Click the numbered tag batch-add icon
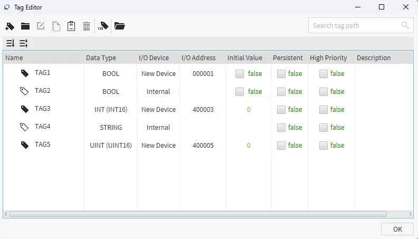This screenshot has height=239, width=418. [x=103, y=26]
